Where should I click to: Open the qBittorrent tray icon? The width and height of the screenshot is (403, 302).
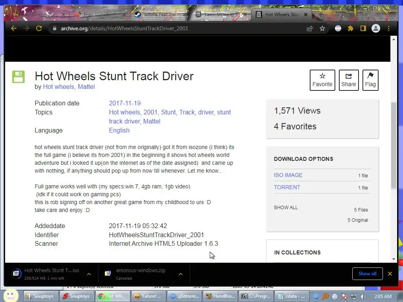316,296
